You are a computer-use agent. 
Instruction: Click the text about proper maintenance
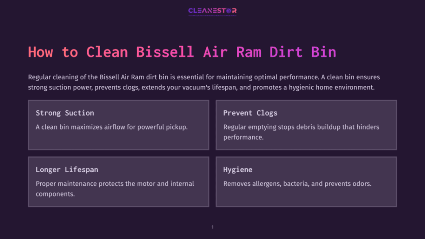(115, 189)
